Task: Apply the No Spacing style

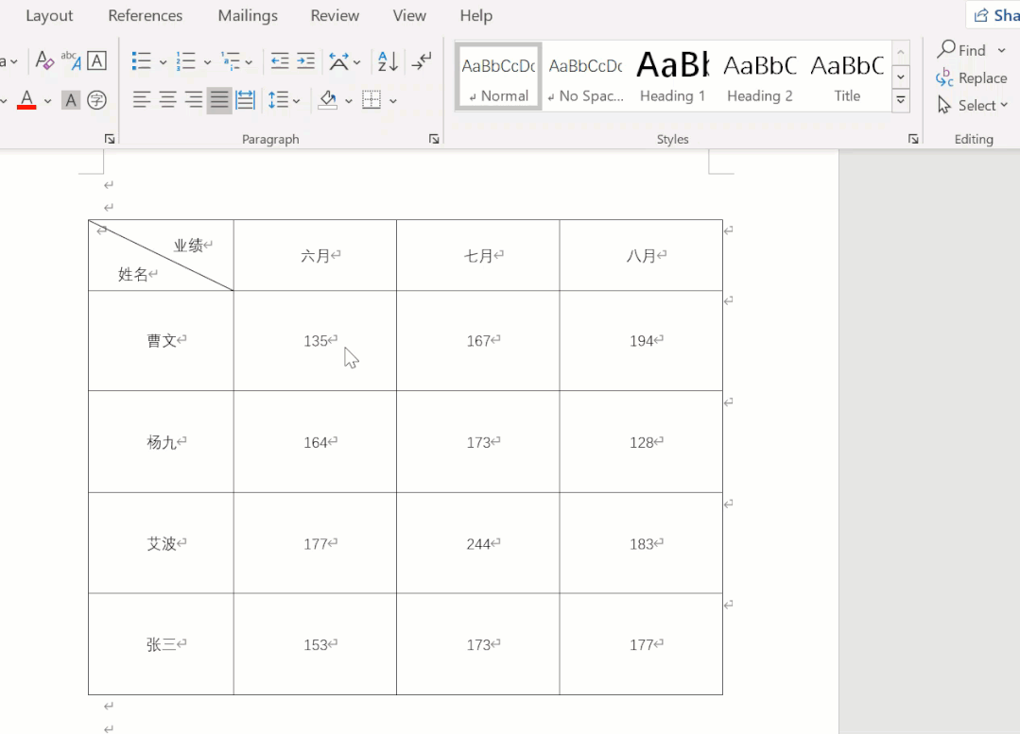Action: coord(586,77)
